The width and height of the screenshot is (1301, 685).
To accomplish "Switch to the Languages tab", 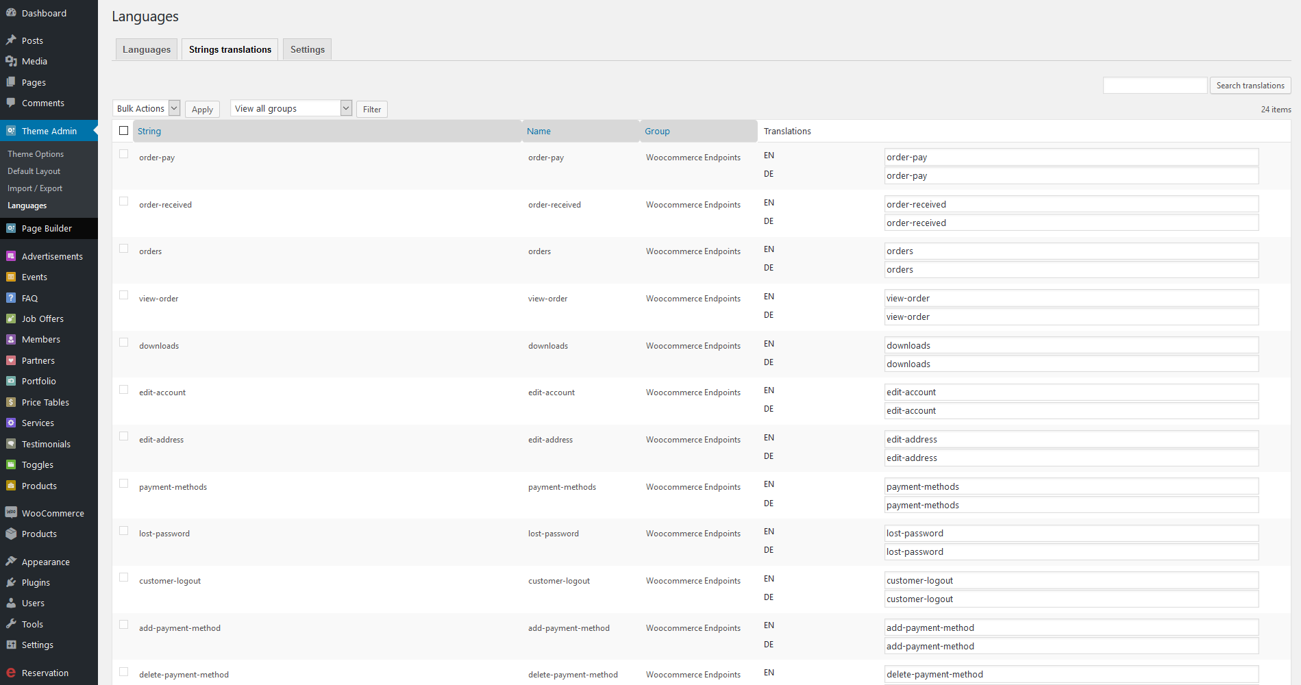I will [147, 49].
